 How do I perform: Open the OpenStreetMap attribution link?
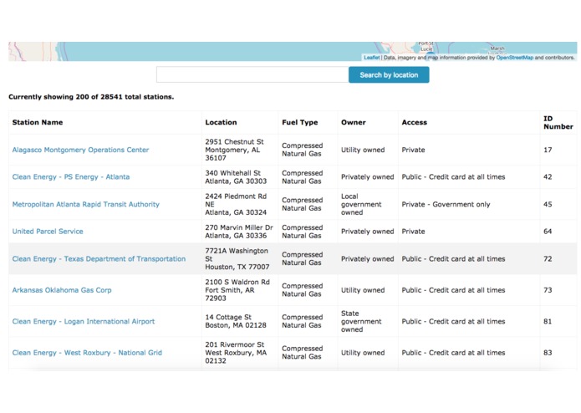(515, 58)
